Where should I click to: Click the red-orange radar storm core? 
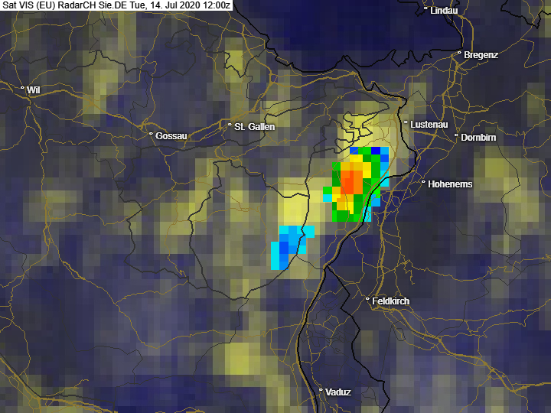[x=352, y=182]
